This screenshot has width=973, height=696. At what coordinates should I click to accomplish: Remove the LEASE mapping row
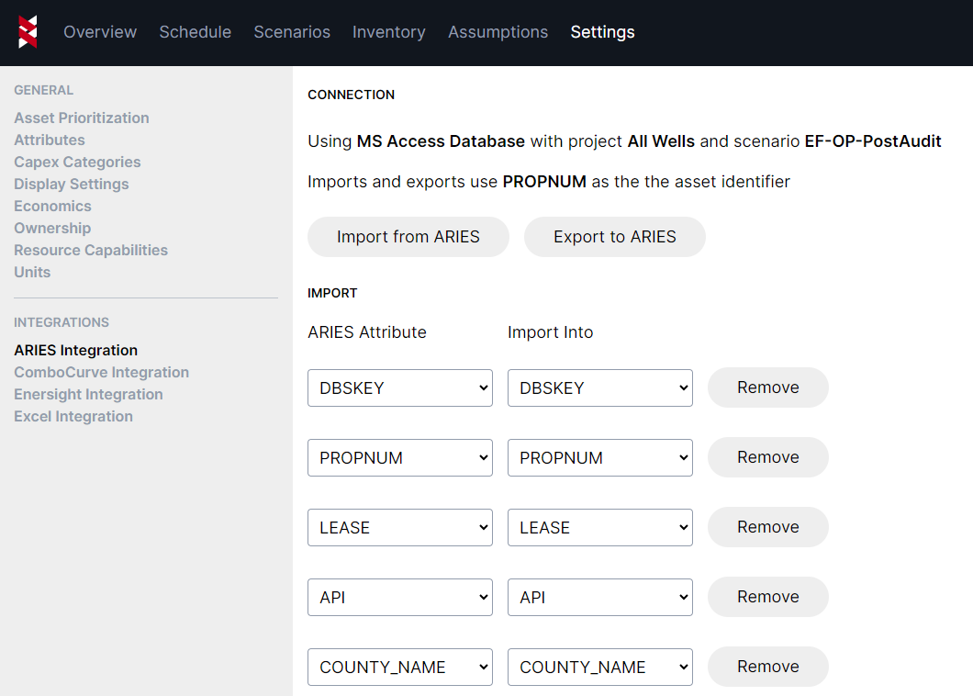pos(767,527)
